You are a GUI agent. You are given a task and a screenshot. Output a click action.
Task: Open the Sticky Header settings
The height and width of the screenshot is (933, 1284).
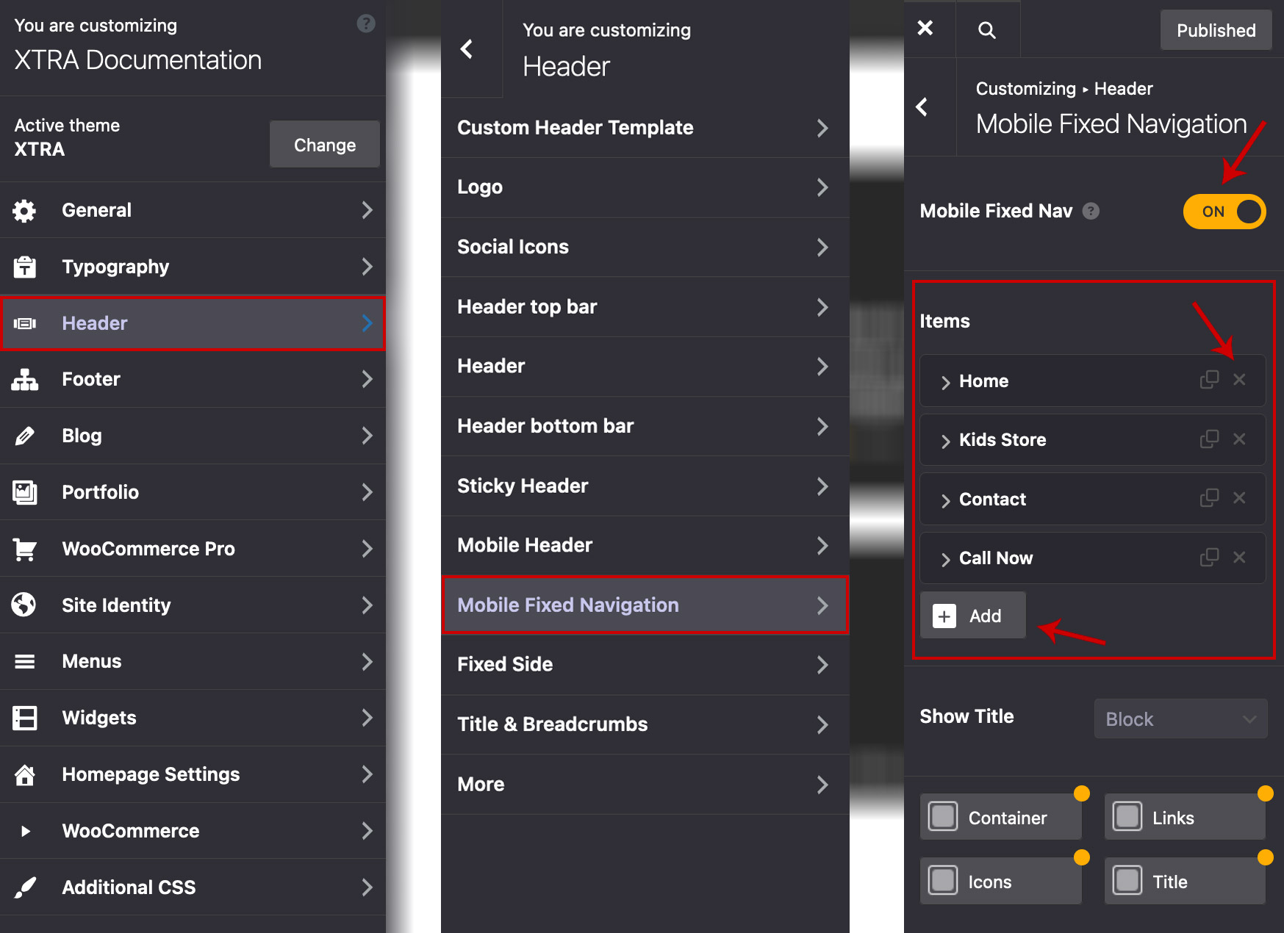[x=645, y=486]
